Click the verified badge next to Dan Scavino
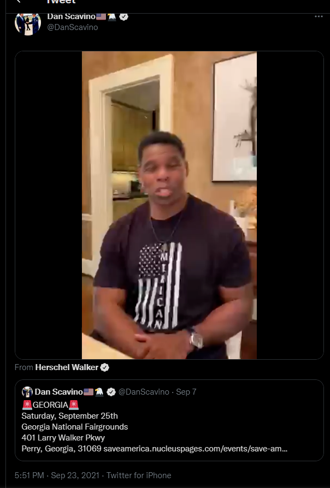 123,17
